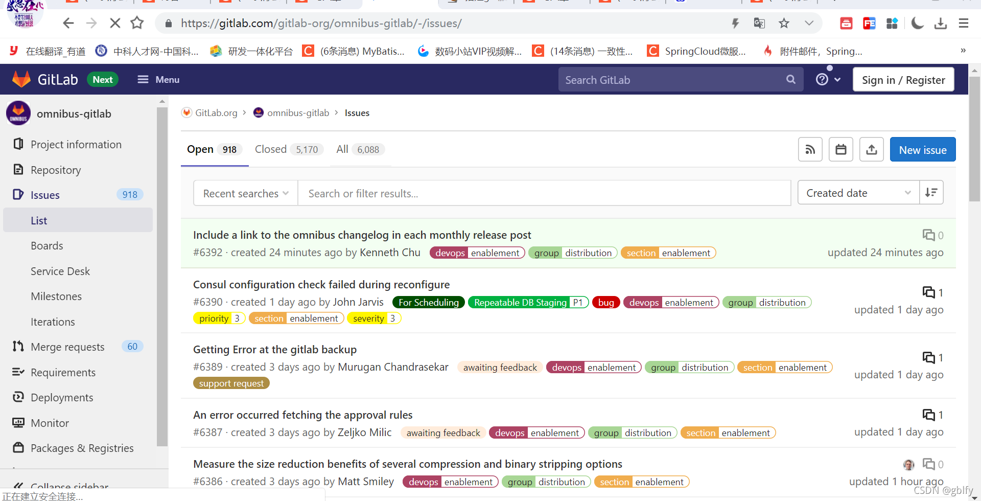Open Boards under Issues
The image size is (981, 501).
coord(47,245)
